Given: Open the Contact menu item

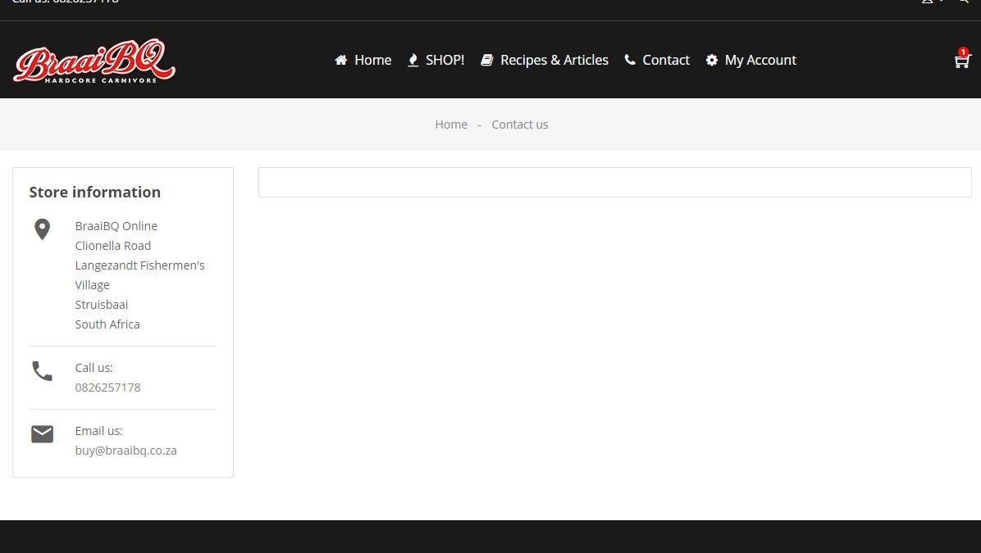Looking at the screenshot, I should [666, 60].
